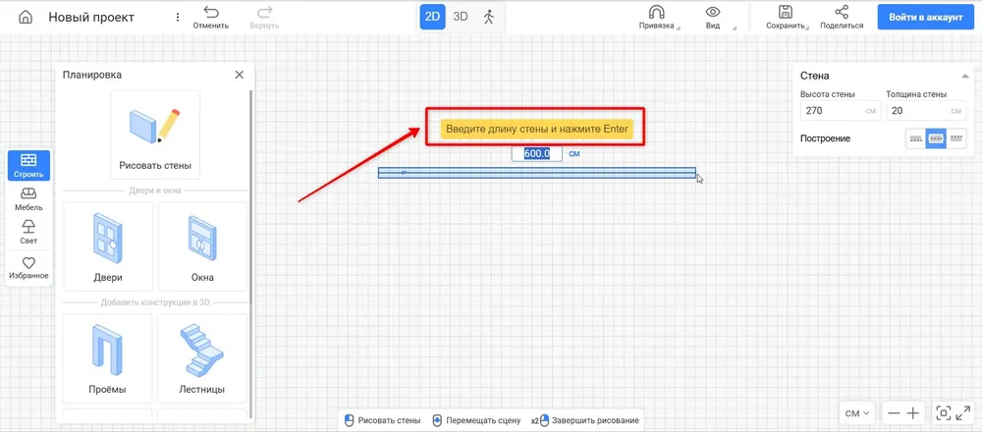The width and height of the screenshot is (982, 432).
Task: Undo the last action with Отменить
Action: 211,17
